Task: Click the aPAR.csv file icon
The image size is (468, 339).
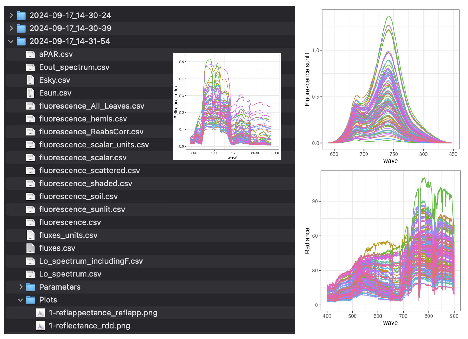Action: coord(31,54)
